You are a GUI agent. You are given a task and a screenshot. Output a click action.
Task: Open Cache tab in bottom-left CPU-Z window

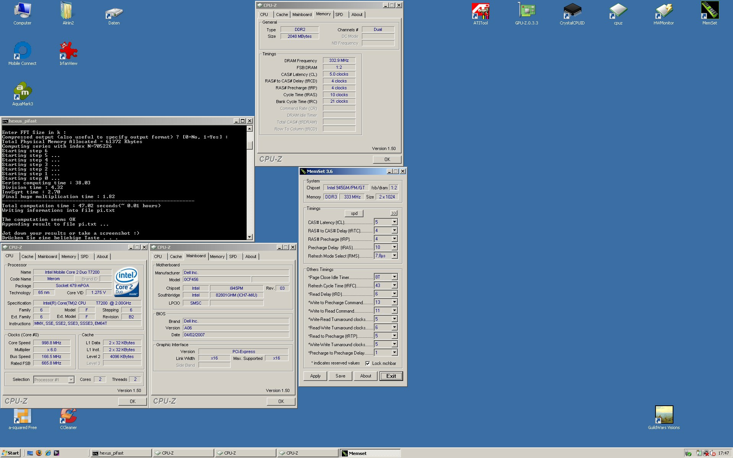click(x=27, y=256)
